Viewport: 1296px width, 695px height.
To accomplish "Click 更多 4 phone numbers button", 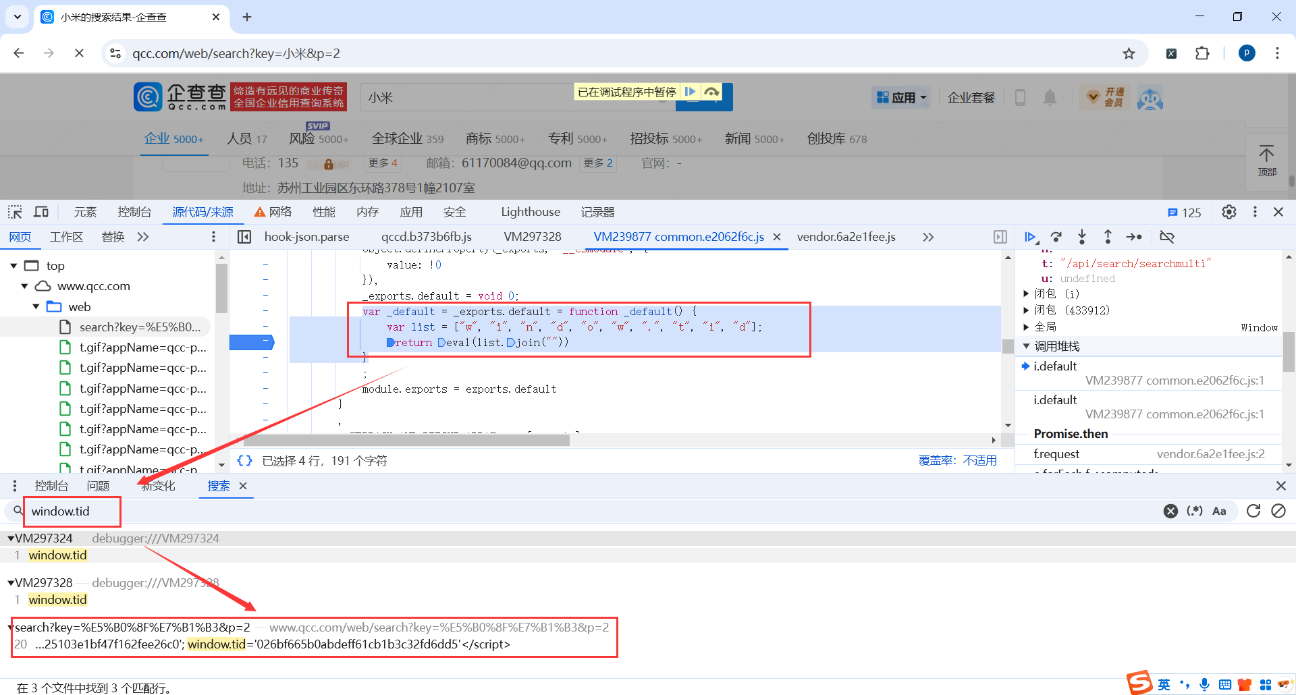I will tap(383, 163).
